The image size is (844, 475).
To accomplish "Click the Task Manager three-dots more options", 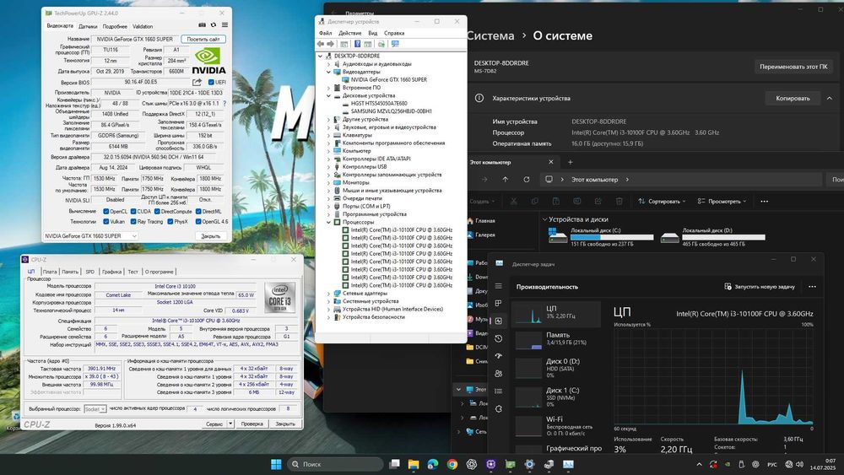I will 812,287.
